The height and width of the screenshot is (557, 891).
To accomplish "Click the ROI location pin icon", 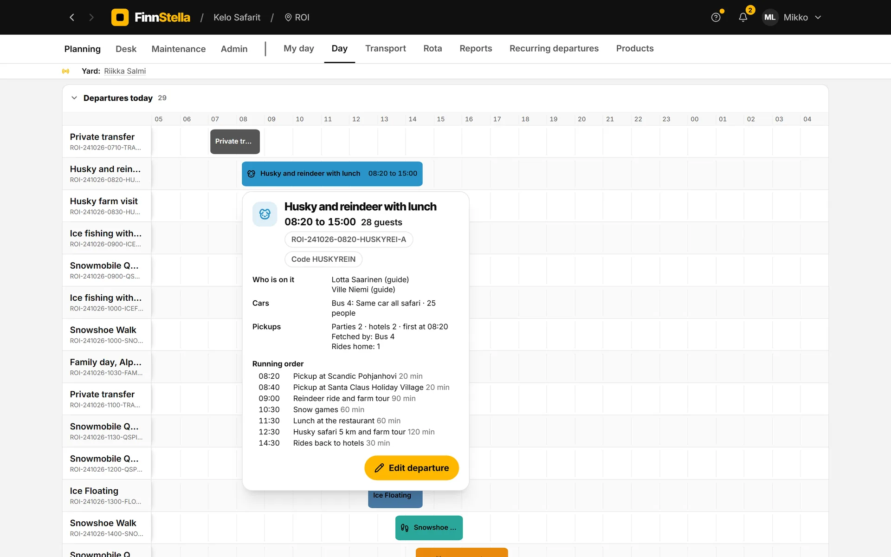I will click(288, 17).
